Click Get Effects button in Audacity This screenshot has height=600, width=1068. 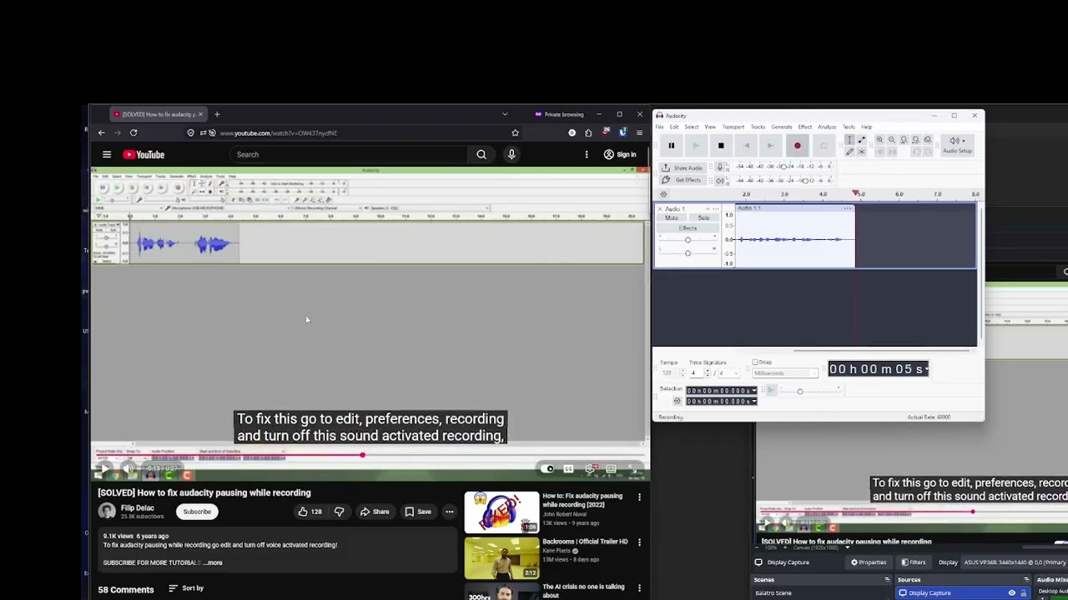click(x=683, y=180)
